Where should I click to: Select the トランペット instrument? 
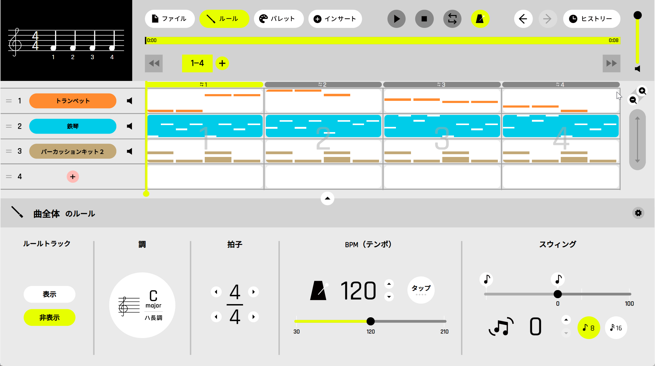73,101
